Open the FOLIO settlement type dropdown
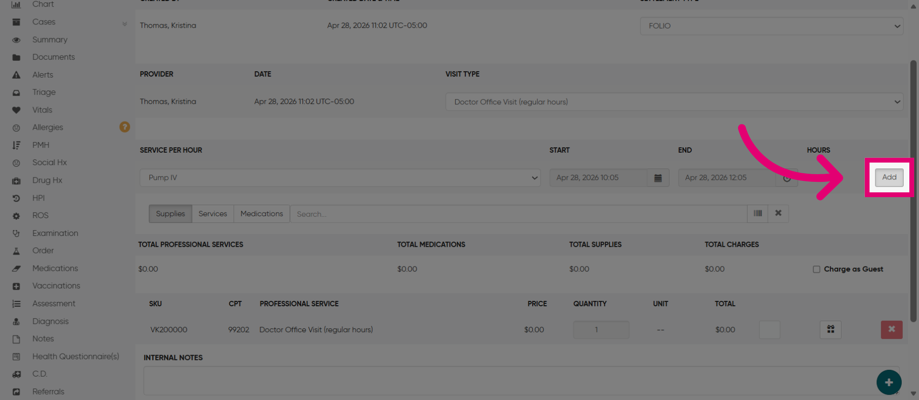Image resolution: width=919 pixels, height=400 pixels. click(771, 26)
